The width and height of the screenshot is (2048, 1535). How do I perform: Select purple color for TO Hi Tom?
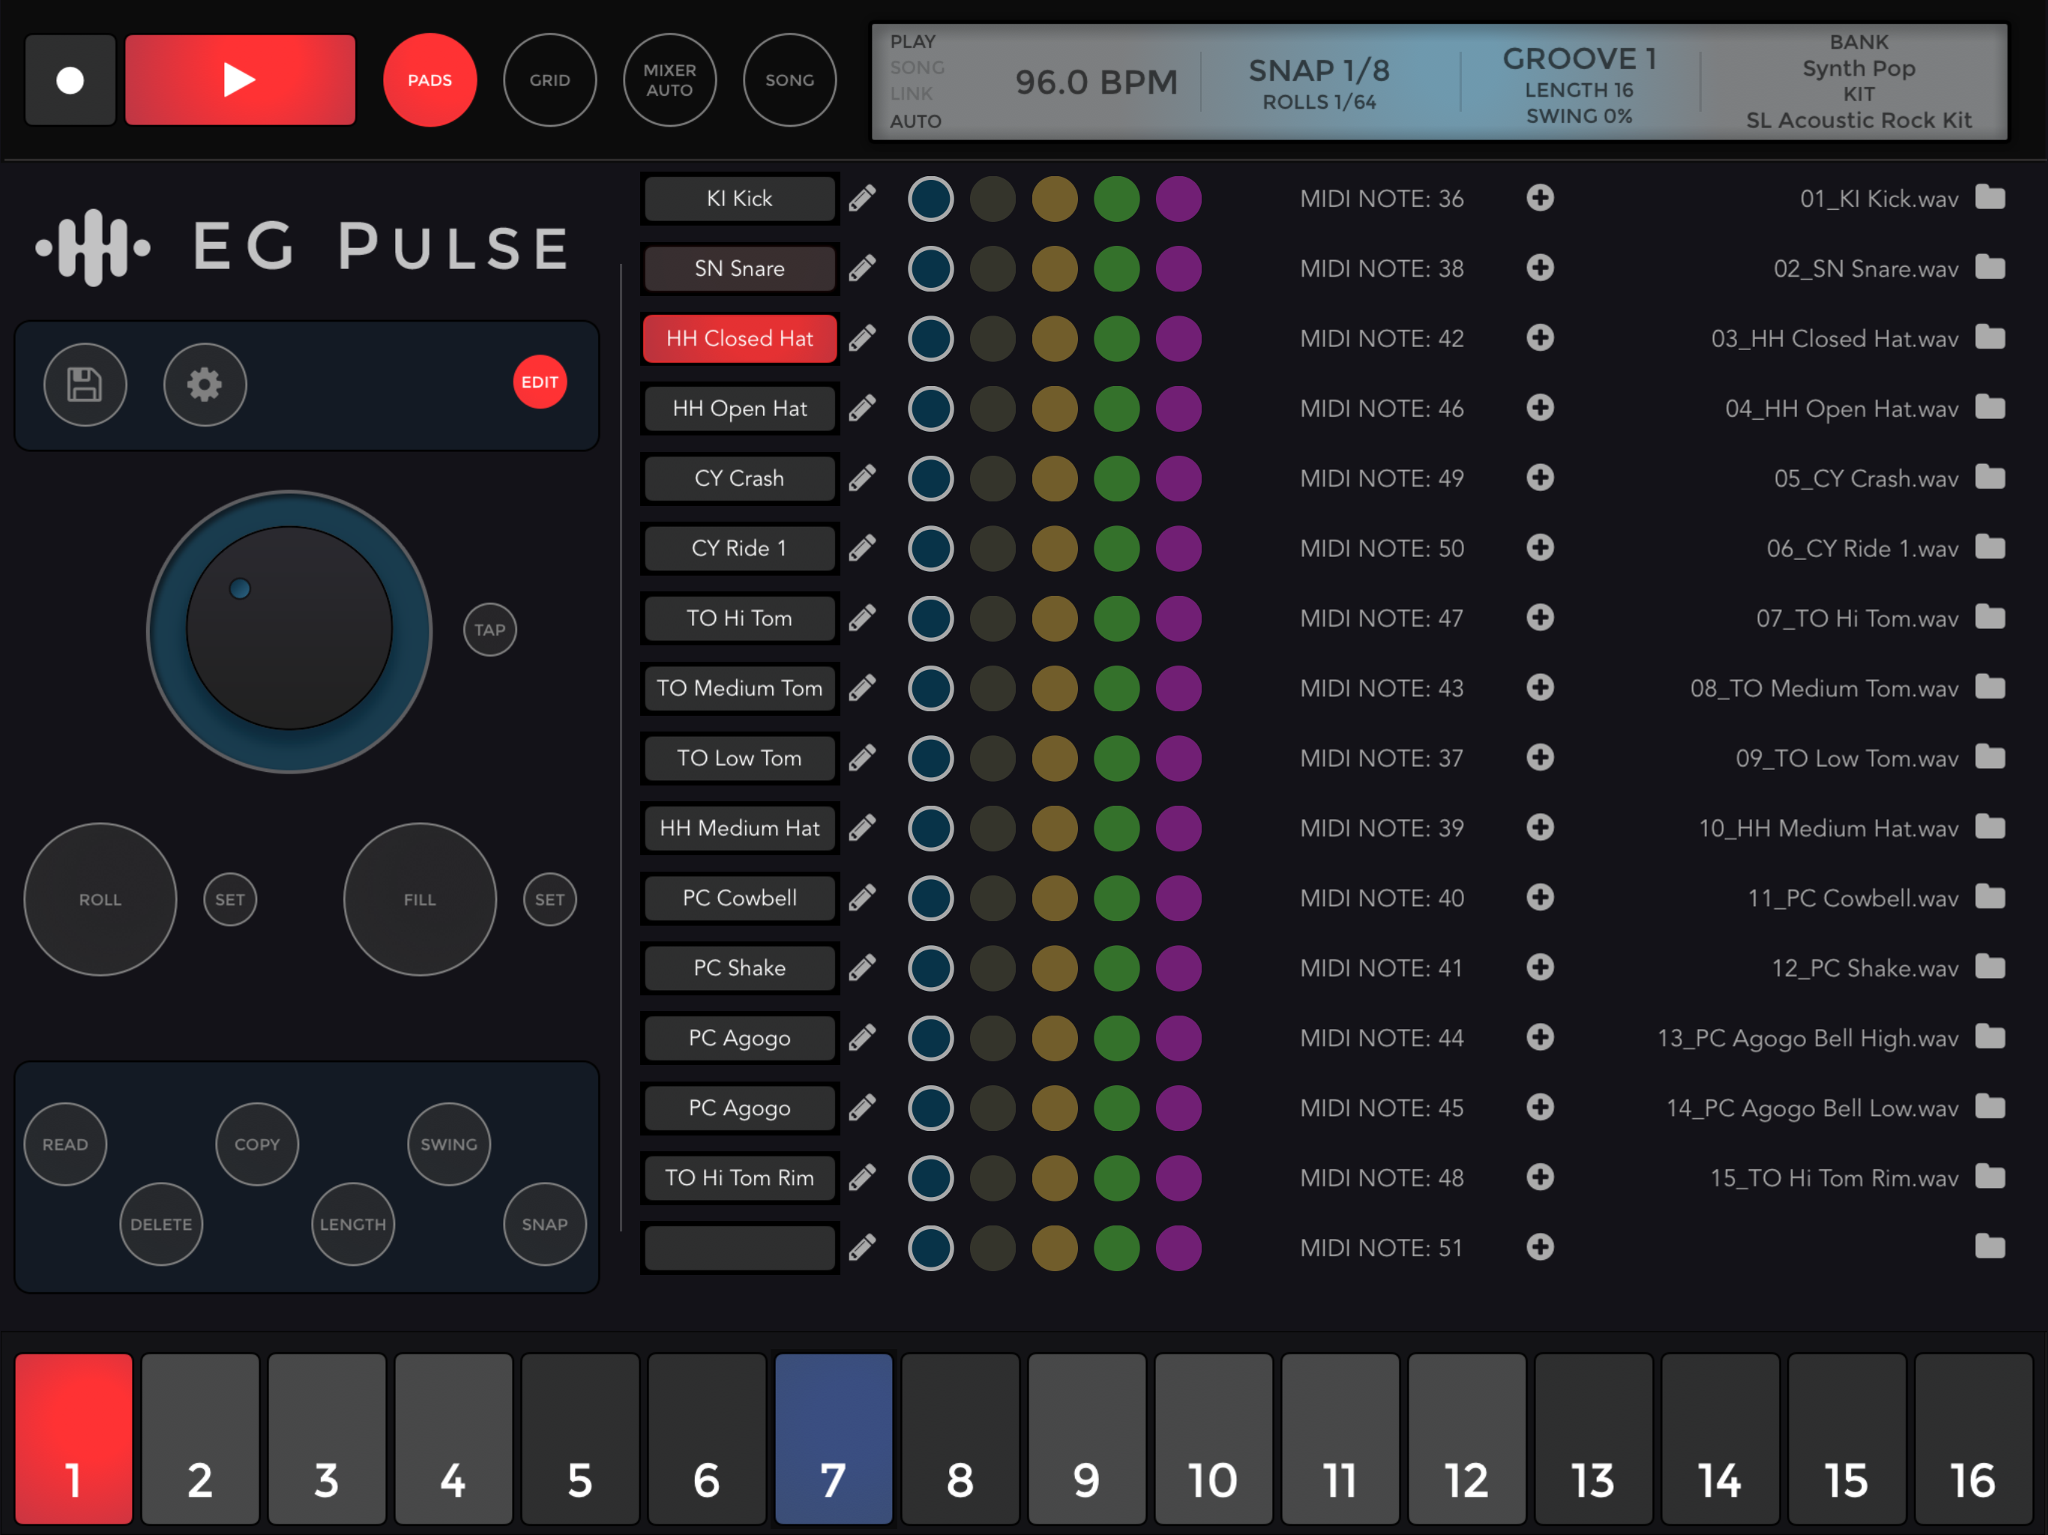click(x=1178, y=618)
